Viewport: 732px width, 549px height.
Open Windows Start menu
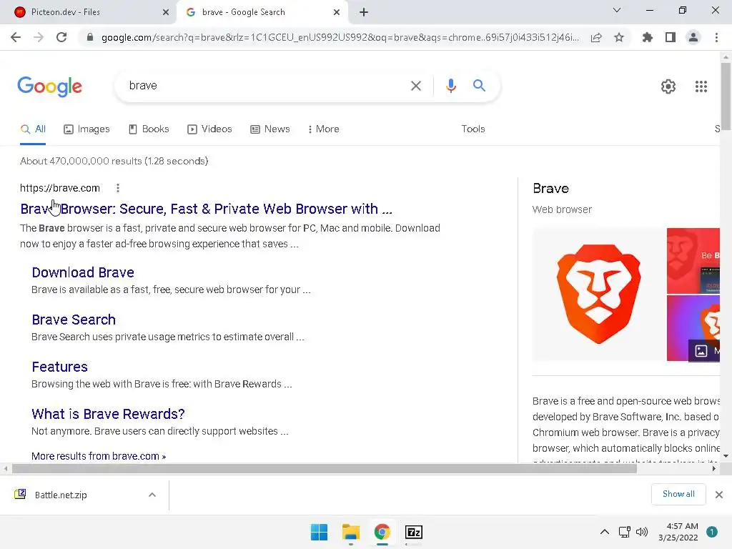pyautogui.click(x=320, y=532)
